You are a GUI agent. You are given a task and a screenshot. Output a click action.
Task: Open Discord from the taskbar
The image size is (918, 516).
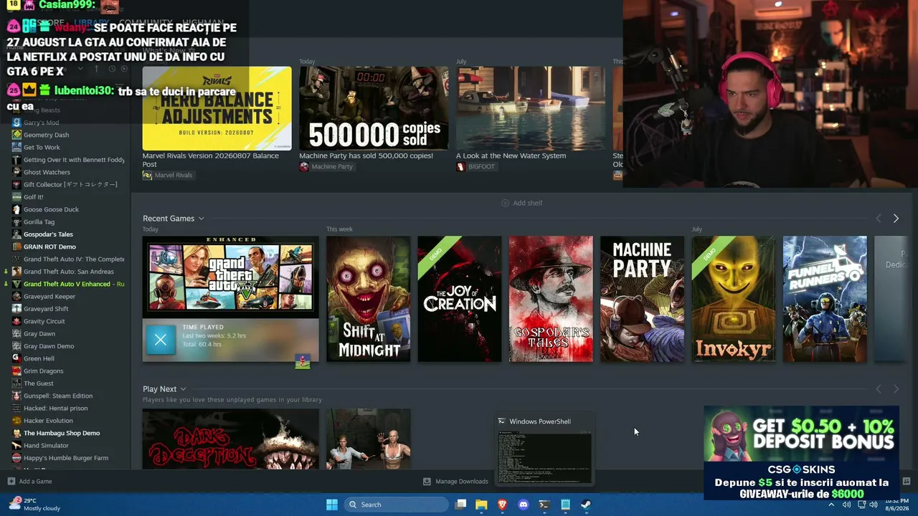(524, 505)
